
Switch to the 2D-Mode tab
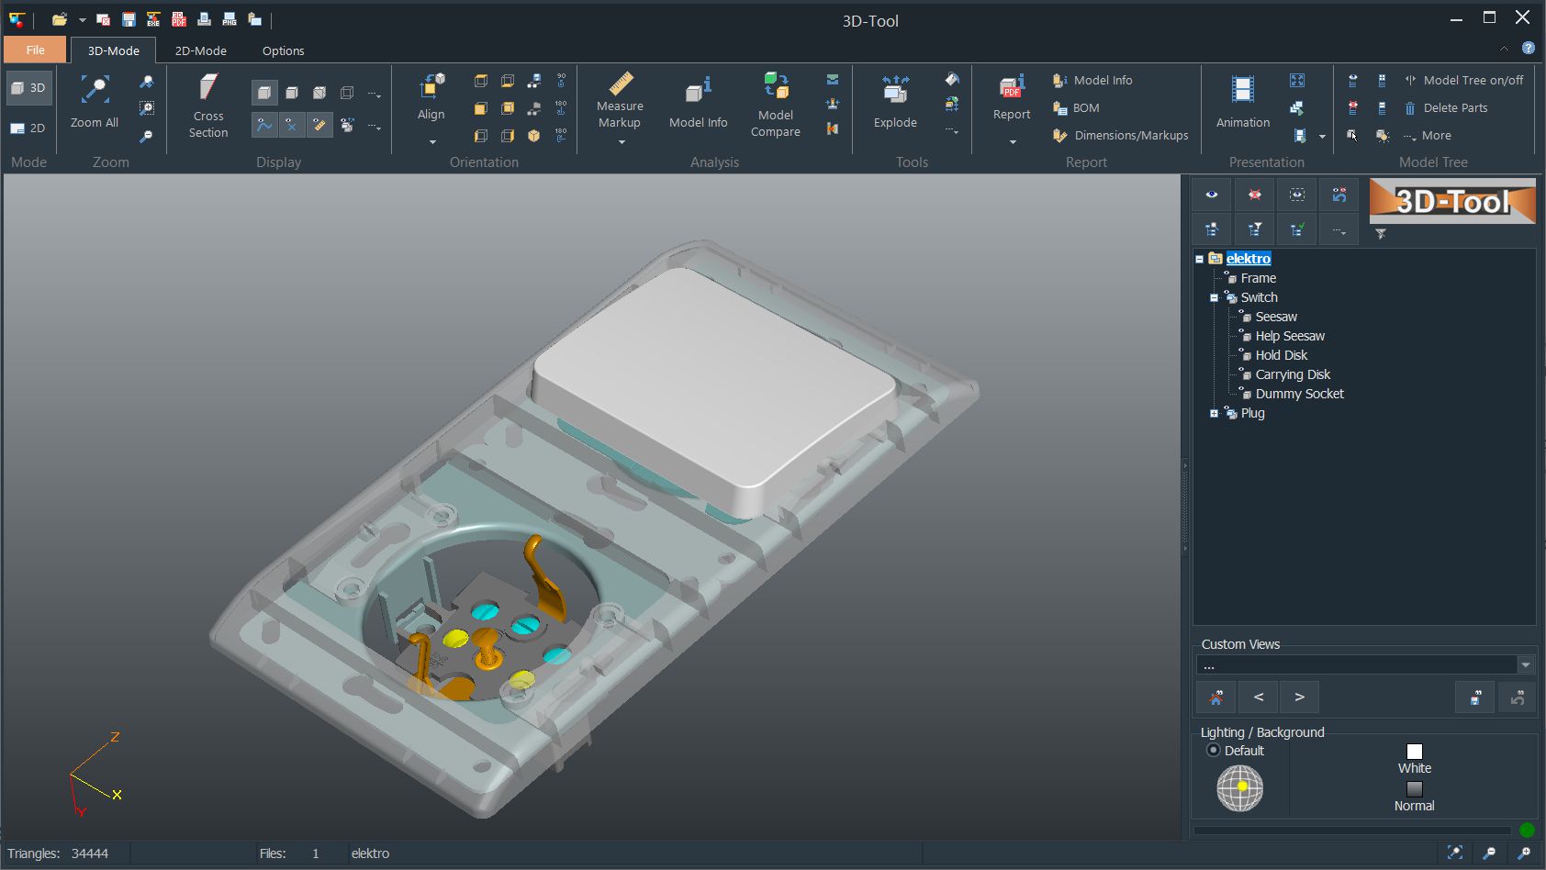click(x=200, y=50)
